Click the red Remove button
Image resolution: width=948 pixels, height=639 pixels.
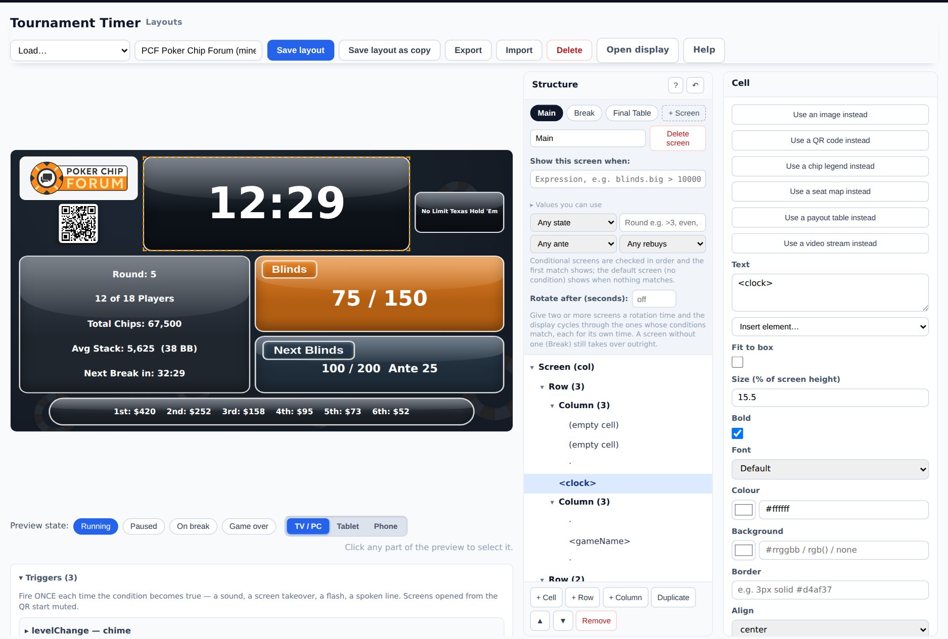[x=596, y=621]
